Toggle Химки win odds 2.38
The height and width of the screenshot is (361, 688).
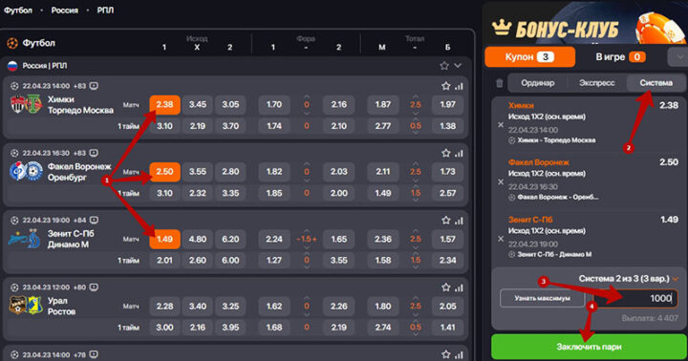click(164, 104)
